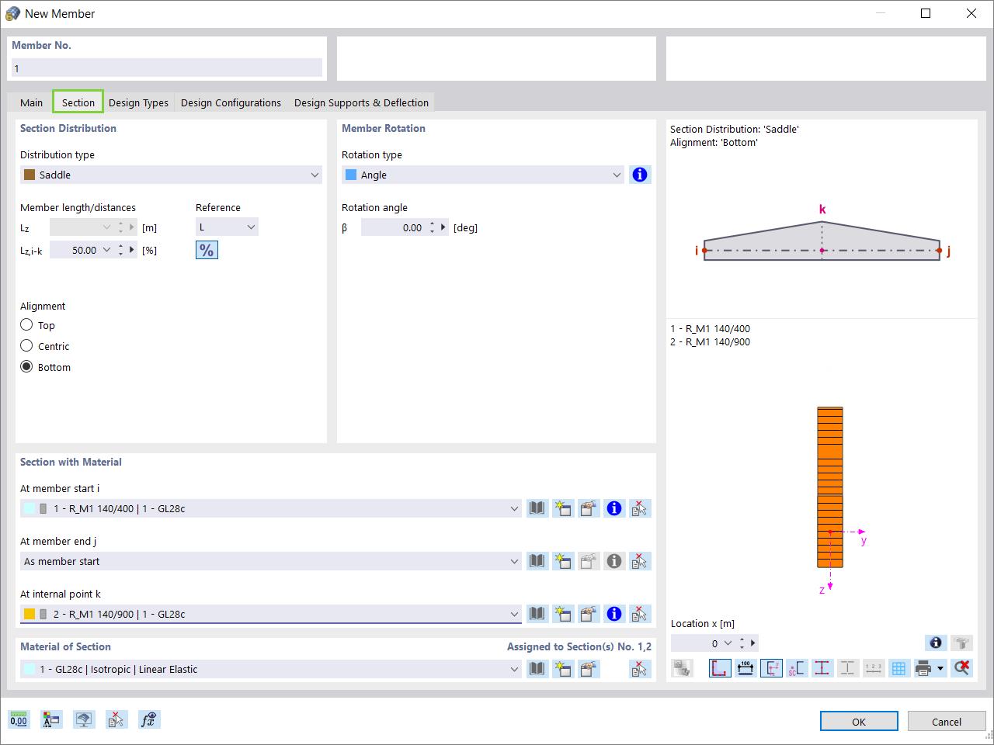Open the Design Supports & Deflection tab
This screenshot has width=994, height=745.
click(x=361, y=102)
